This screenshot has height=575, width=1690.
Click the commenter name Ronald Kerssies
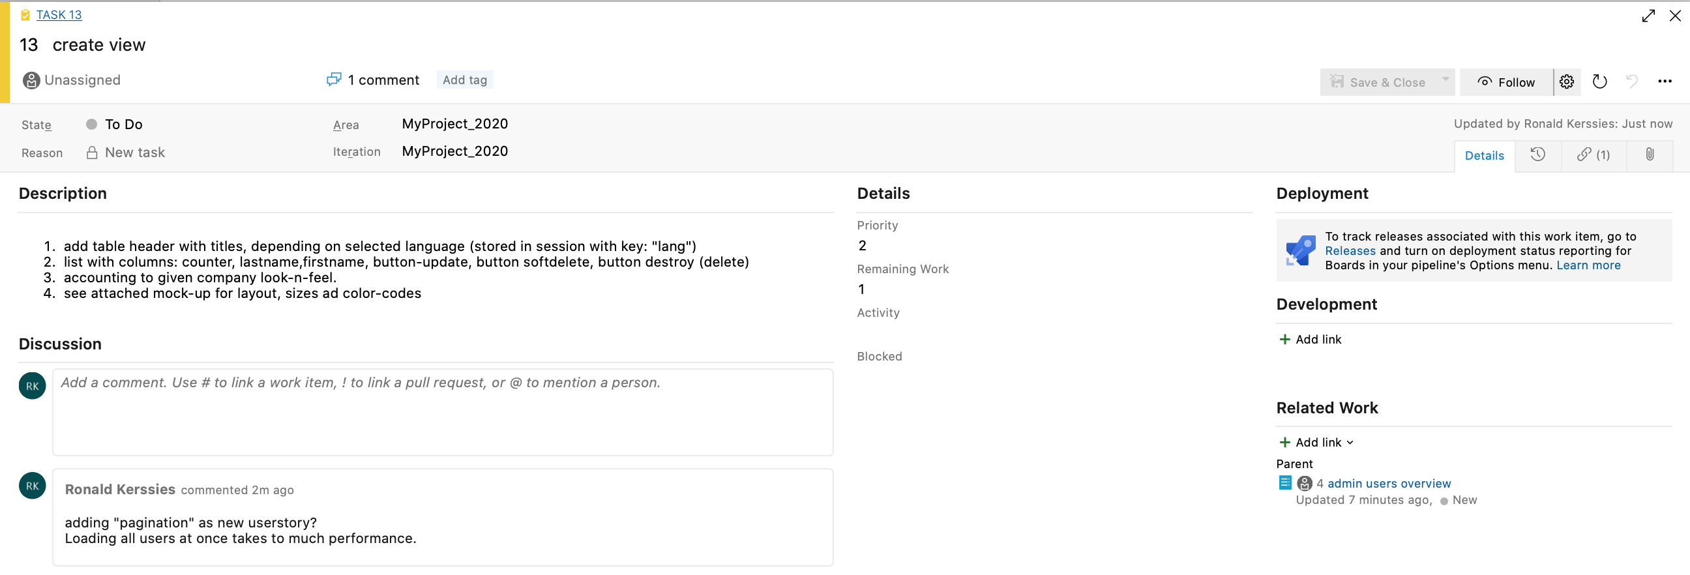click(x=120, y=489)
